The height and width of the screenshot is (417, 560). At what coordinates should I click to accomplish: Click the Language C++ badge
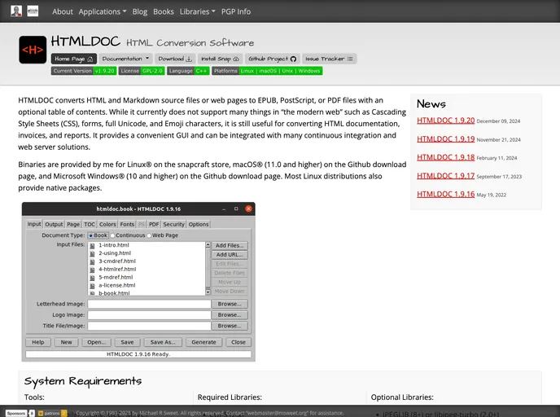click(x=188, y=71)
